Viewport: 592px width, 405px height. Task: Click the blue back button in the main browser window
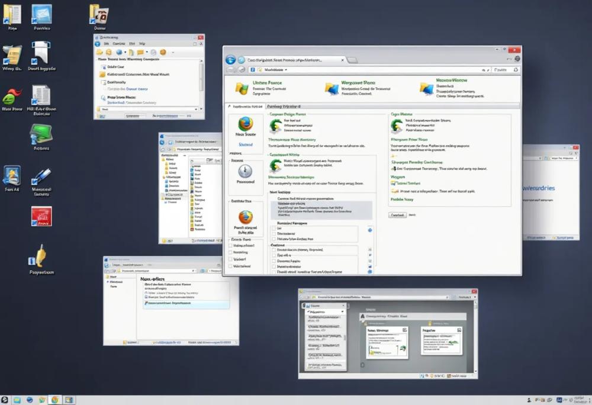point(230,60)
